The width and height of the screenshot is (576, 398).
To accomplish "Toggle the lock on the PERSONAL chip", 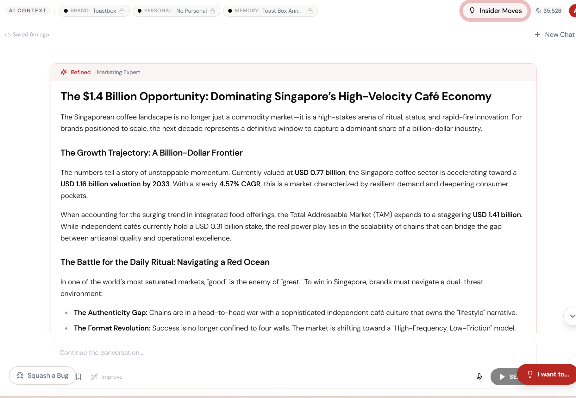I will pos(212,11).
